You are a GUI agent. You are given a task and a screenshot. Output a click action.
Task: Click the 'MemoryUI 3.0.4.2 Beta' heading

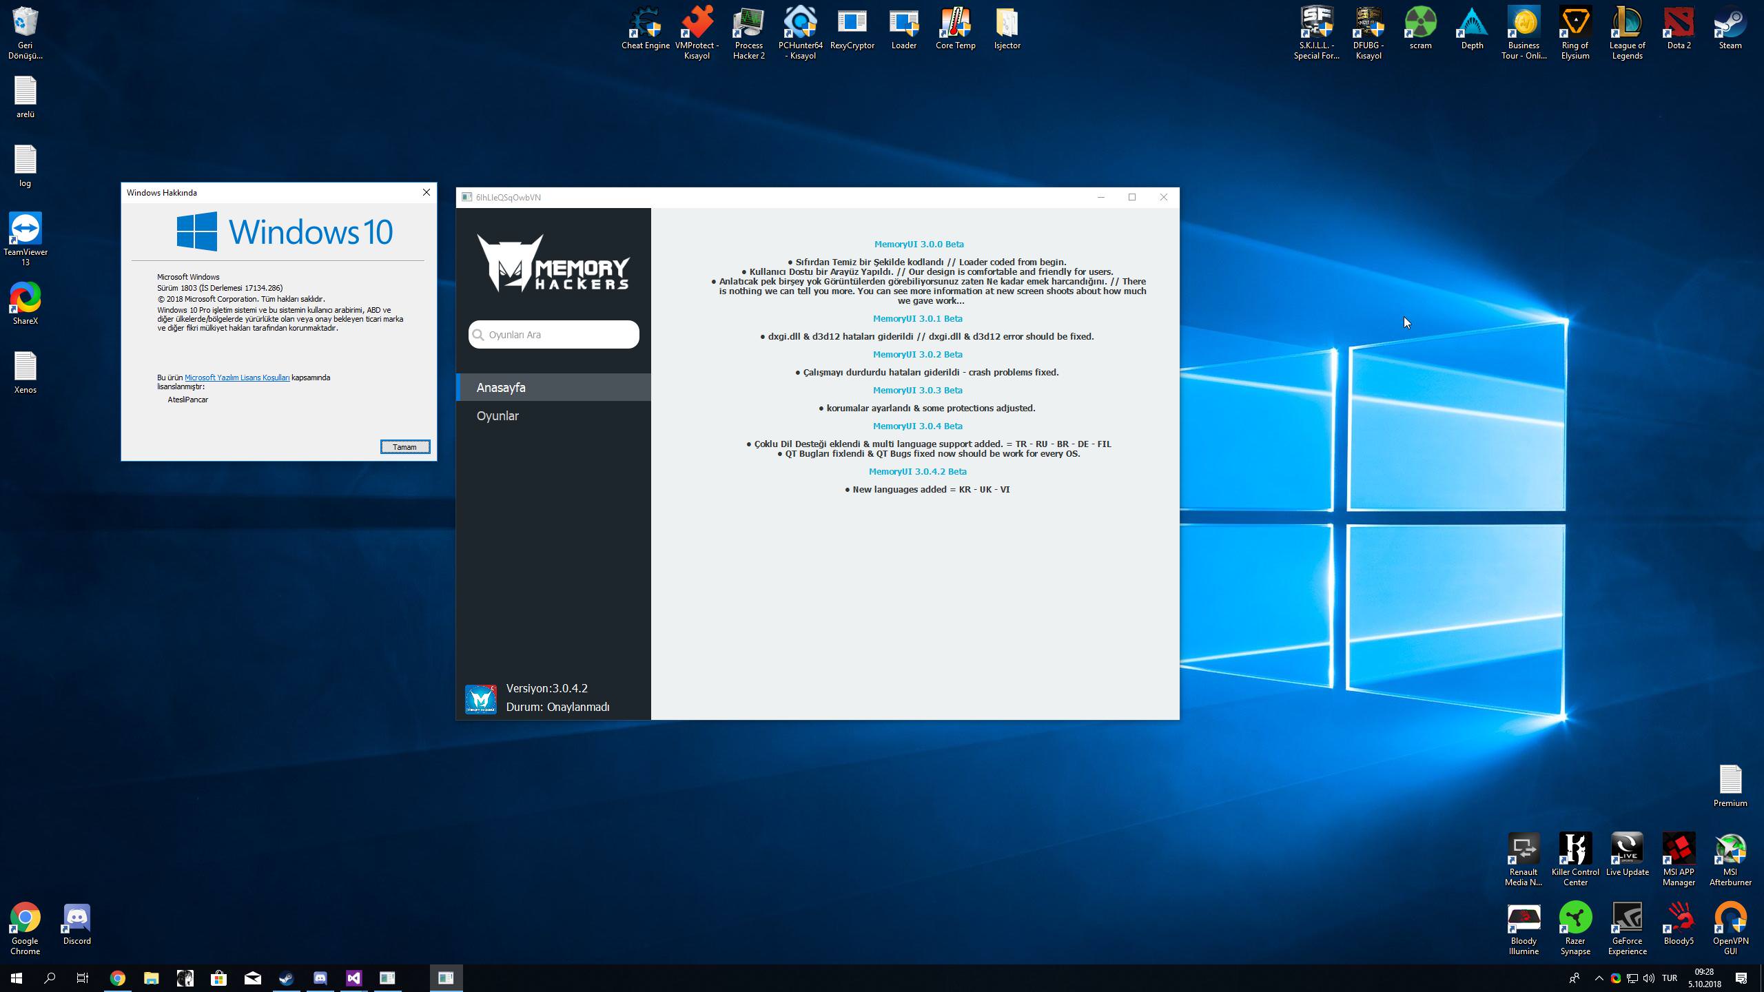point(918,472)
